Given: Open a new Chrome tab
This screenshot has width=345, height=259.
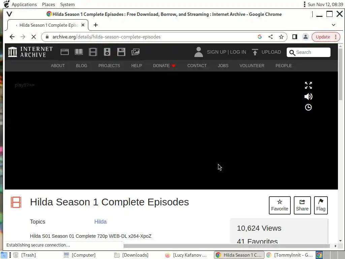Looking at the screenshot, I should [95, 25].
